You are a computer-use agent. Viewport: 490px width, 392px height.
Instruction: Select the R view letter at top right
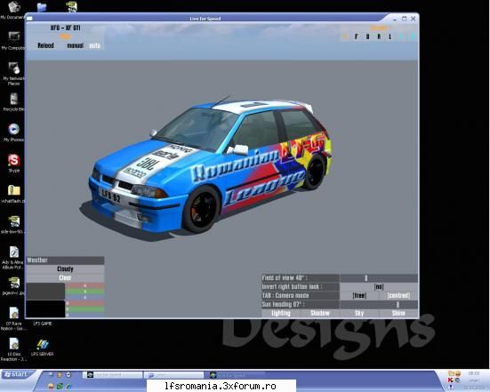[x=379, y=36]
